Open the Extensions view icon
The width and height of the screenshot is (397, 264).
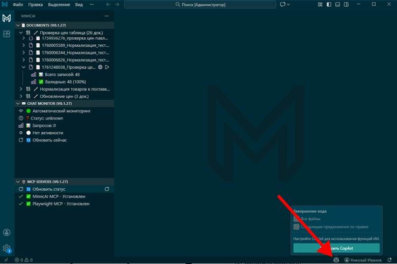7,34
